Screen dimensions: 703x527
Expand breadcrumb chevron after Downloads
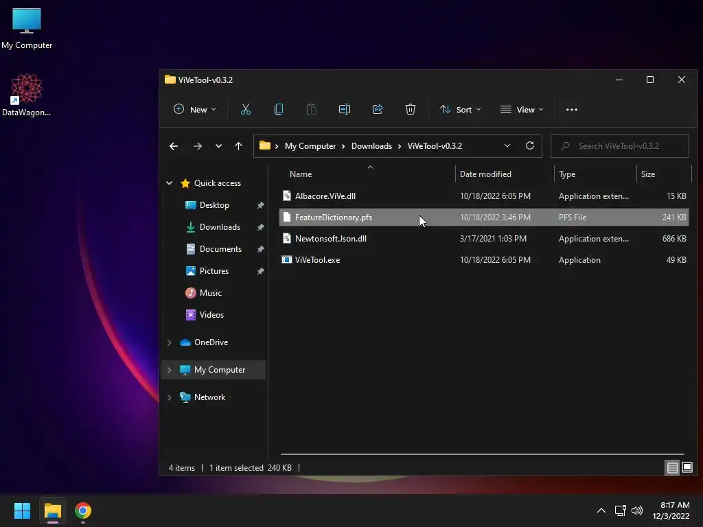(x=399, y=146)
